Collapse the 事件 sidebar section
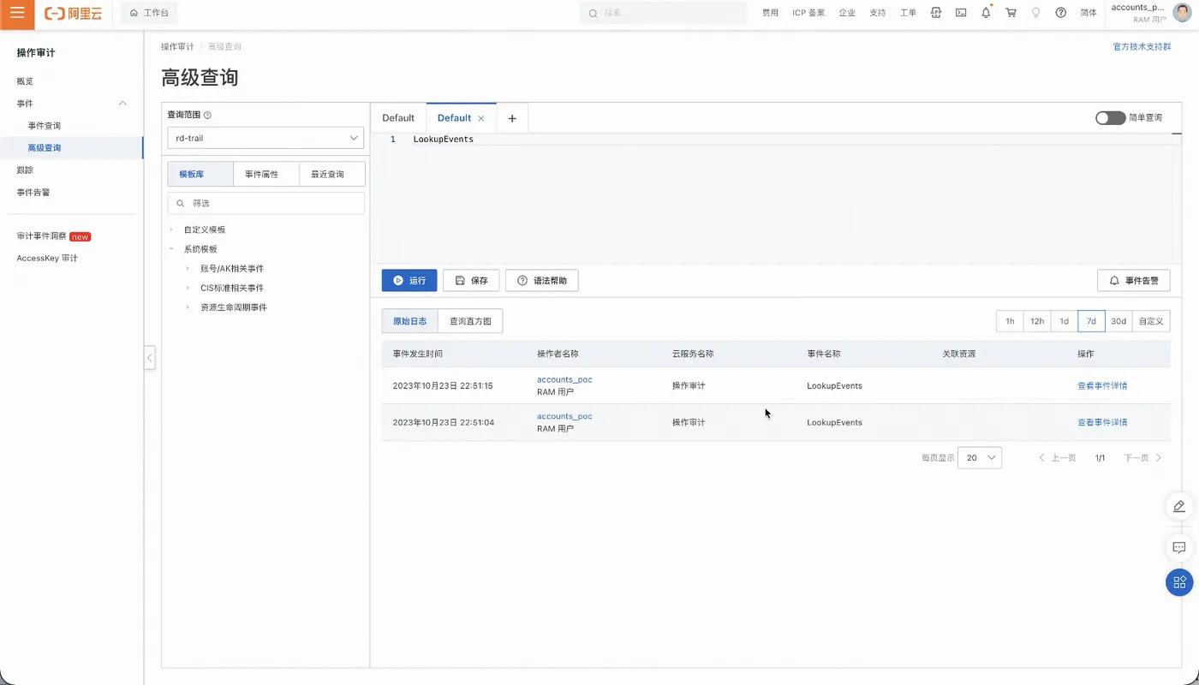Screen dimensions: 1199x685 coord(122,104)
